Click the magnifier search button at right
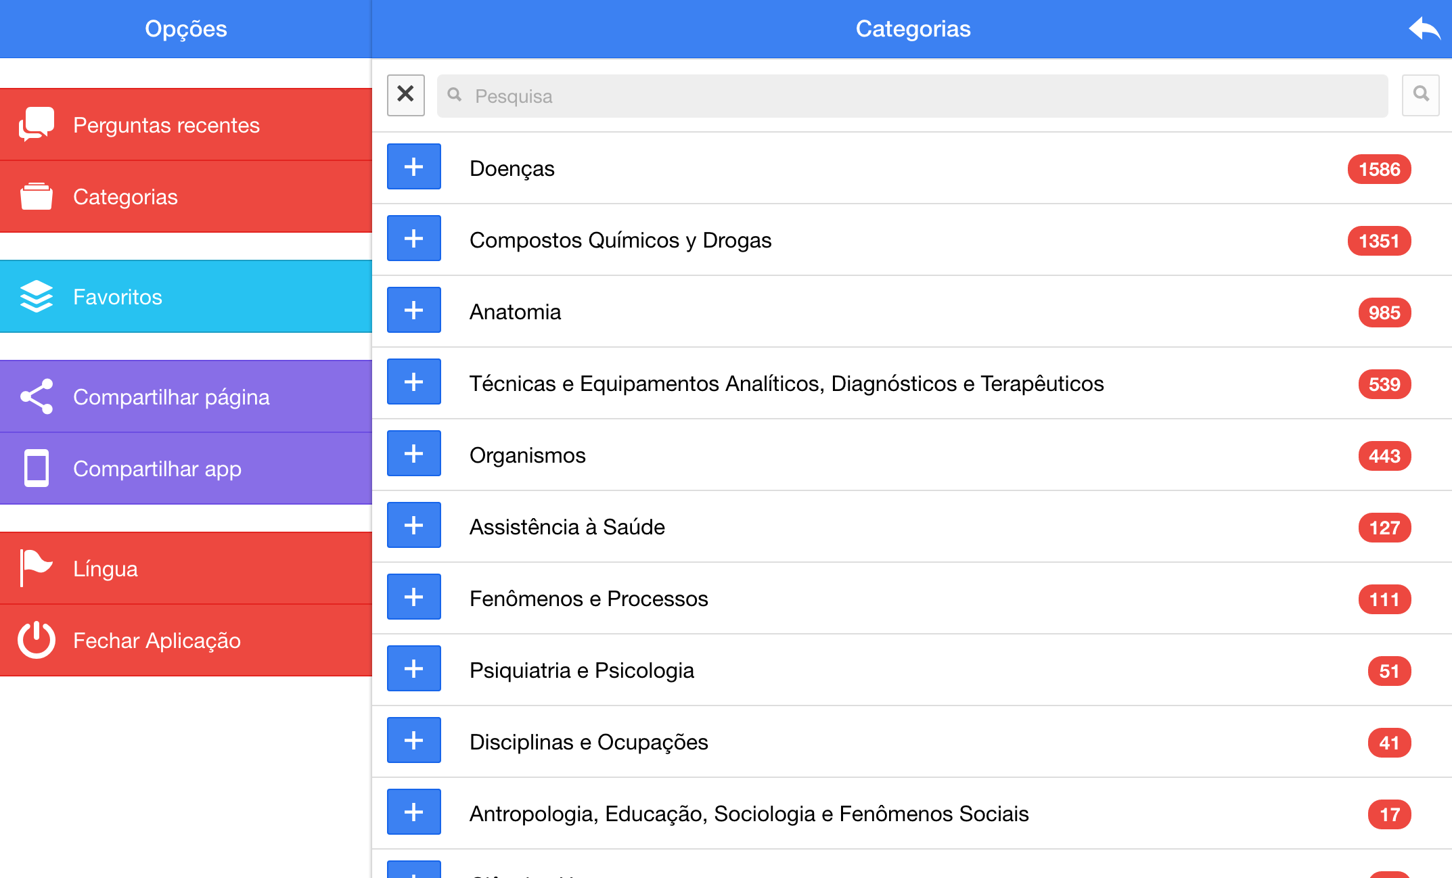Screen dimensions: 1452x878 pyautogui.click(x=1420, y=95)
